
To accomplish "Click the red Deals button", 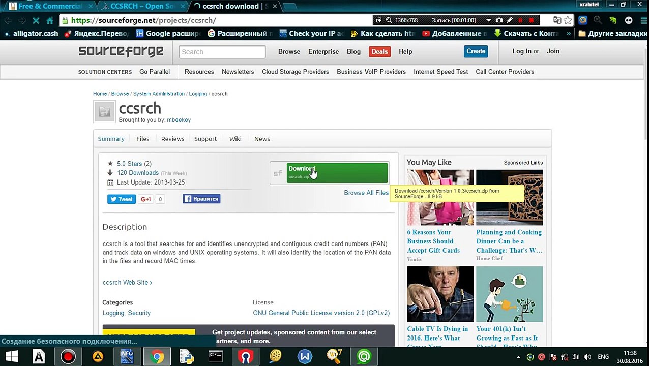I will coord(379,51).
